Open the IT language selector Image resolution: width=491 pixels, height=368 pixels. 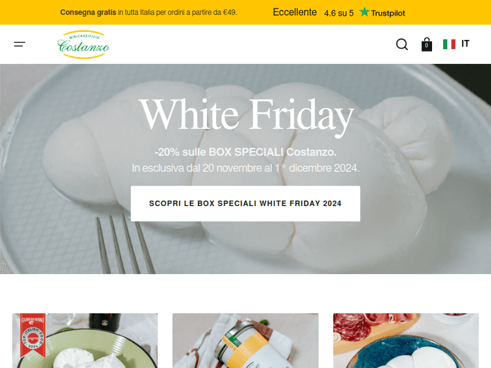point(465,43)
